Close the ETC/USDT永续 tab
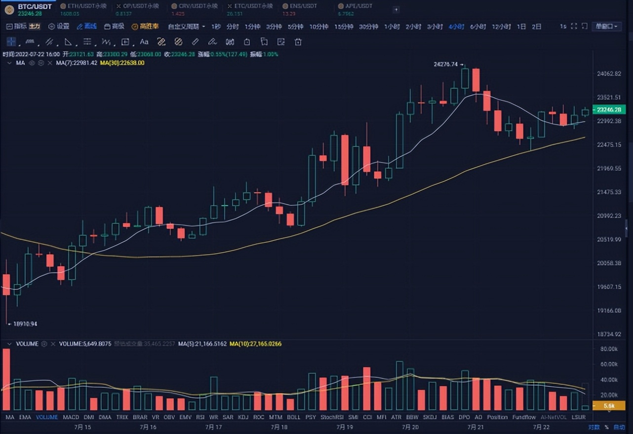 click(x=230, y=6)
